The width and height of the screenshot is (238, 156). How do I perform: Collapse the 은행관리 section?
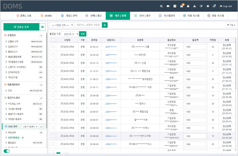pos(41,35)
